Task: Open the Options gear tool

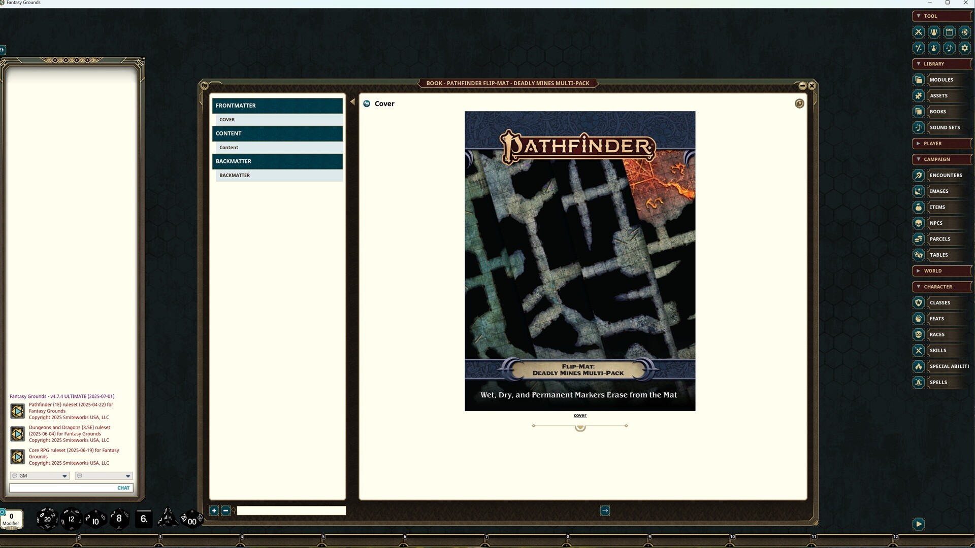Action: click(964, 48)
